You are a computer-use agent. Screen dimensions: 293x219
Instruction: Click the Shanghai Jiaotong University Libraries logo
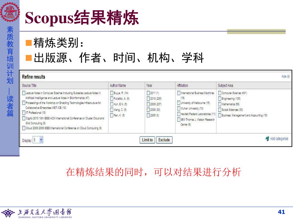36,213
